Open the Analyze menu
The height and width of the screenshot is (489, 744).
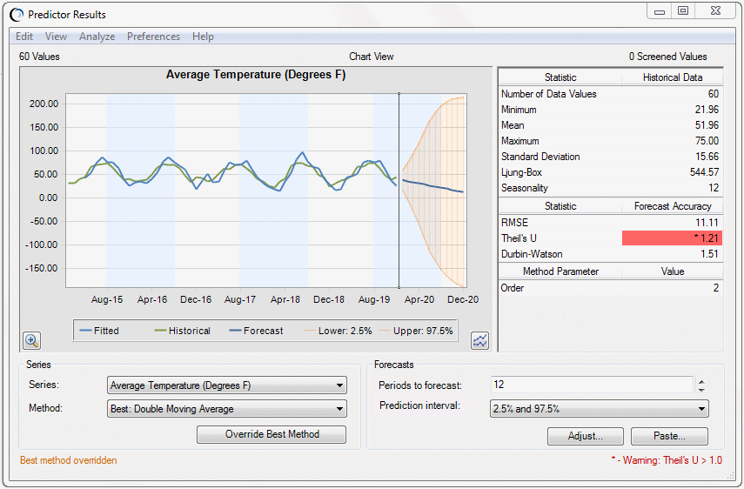coord(97,37)
